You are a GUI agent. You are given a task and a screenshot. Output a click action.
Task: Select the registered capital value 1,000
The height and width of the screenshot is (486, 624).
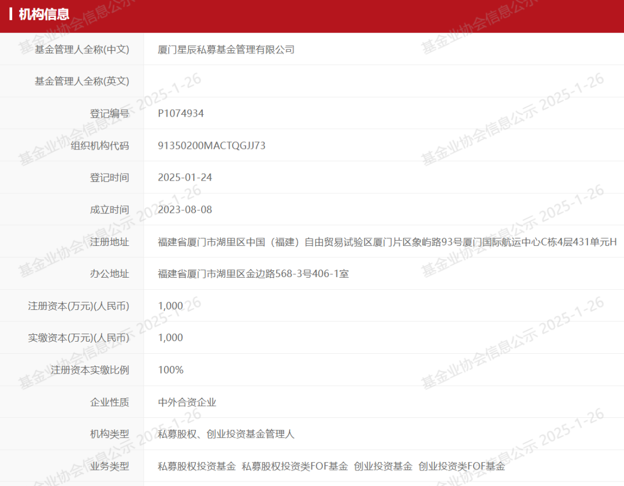coord(170,306)
